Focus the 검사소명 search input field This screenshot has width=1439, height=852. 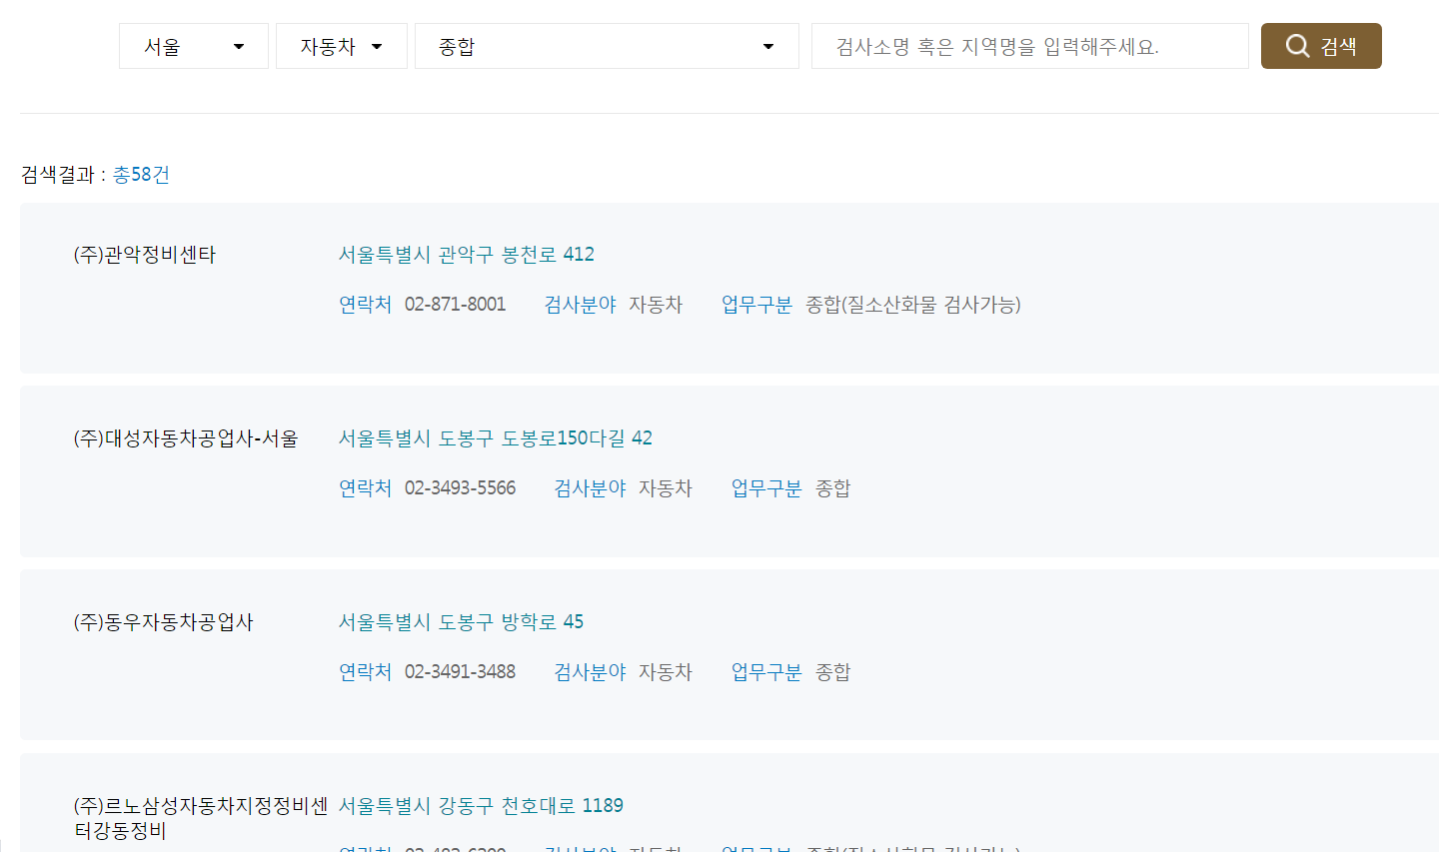pyautogui.click(x=1030, y=46)
